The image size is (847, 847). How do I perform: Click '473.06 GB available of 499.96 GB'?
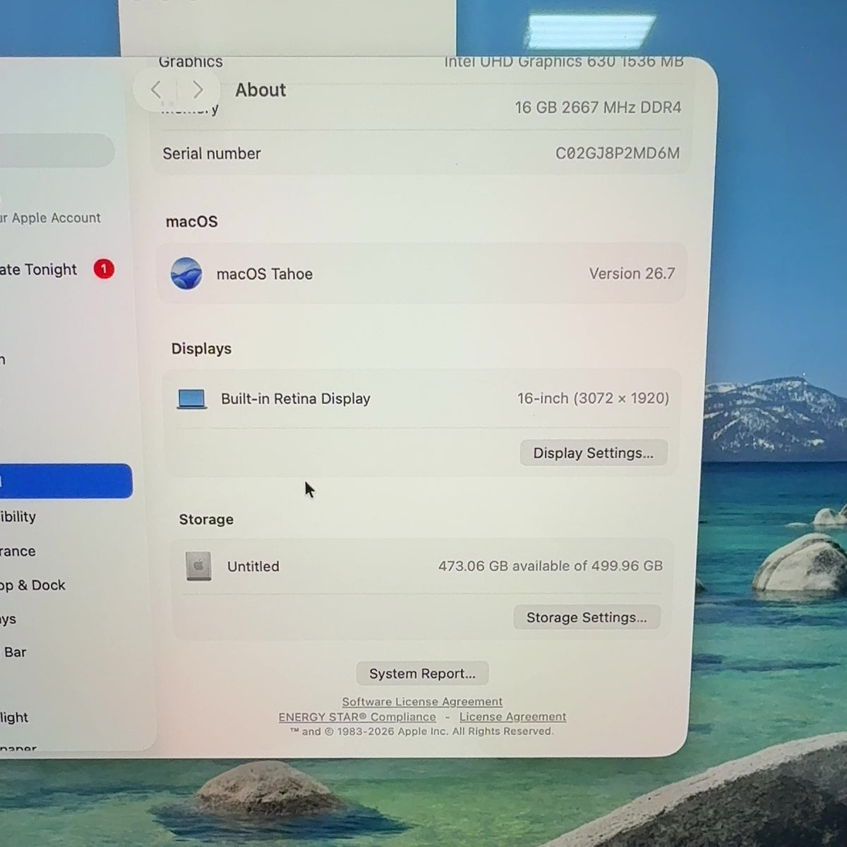[x=551, y=566]
